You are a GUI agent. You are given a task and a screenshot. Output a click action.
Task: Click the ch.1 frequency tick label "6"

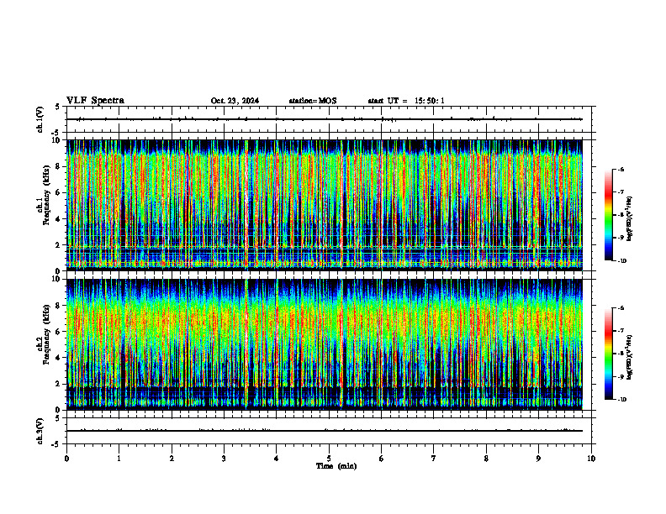(x=59, y=192)
